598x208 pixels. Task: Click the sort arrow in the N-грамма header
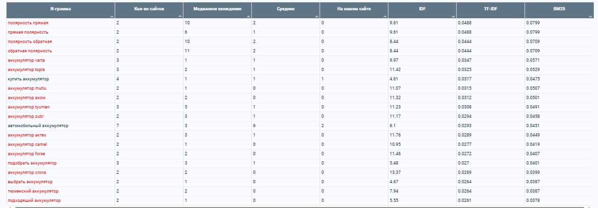pyautogui.click(x=111, y=15)
